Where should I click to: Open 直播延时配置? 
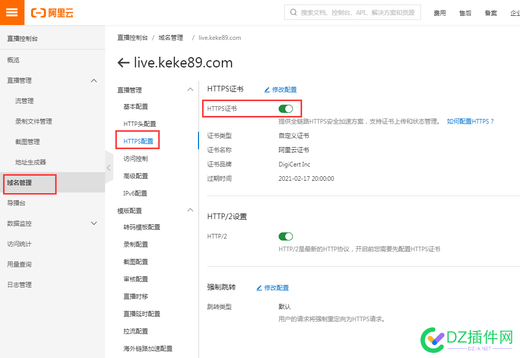point(141,314)
